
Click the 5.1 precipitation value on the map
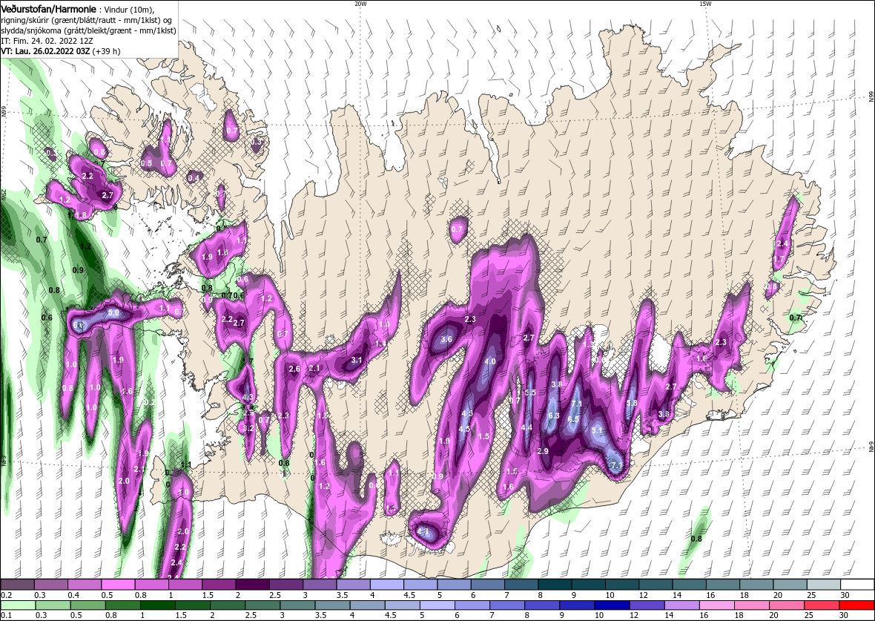(597, 430)
